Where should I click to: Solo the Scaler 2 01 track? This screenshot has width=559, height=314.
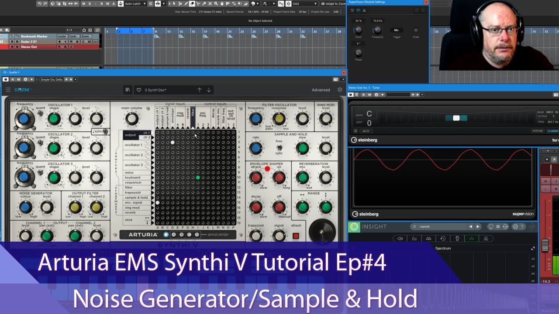click(17, 41)
